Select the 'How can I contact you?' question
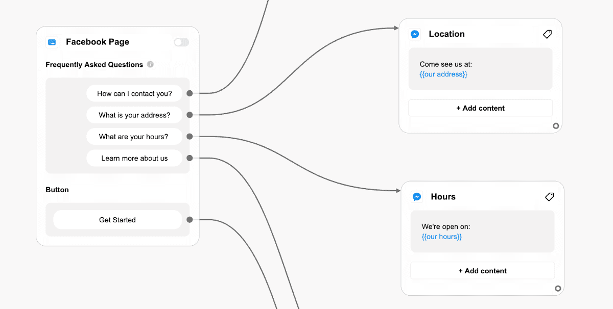The height and width of the screenshot is (309, 613). 134,93
